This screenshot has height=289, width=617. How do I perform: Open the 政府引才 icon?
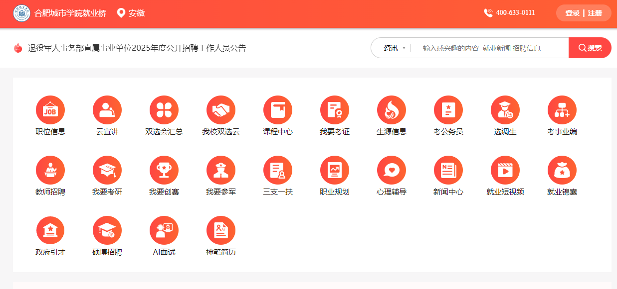50,230
